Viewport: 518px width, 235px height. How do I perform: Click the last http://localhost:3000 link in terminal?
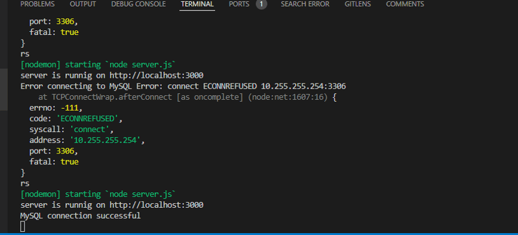click(156, 205)
